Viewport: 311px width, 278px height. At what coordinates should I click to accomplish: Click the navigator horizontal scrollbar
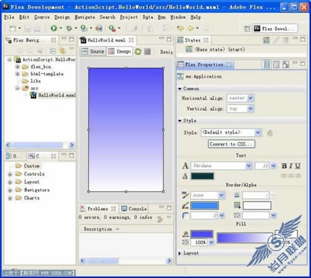click(x=40, y=145)
